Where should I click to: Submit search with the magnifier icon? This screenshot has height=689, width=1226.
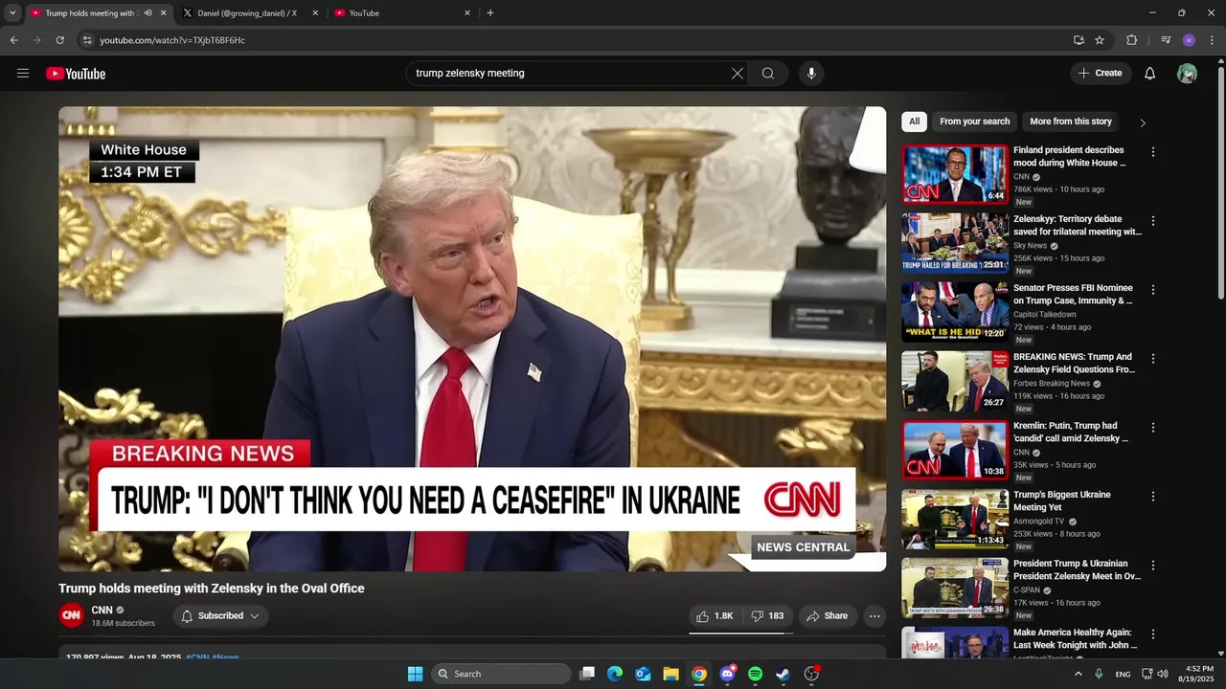coord(768,74)
